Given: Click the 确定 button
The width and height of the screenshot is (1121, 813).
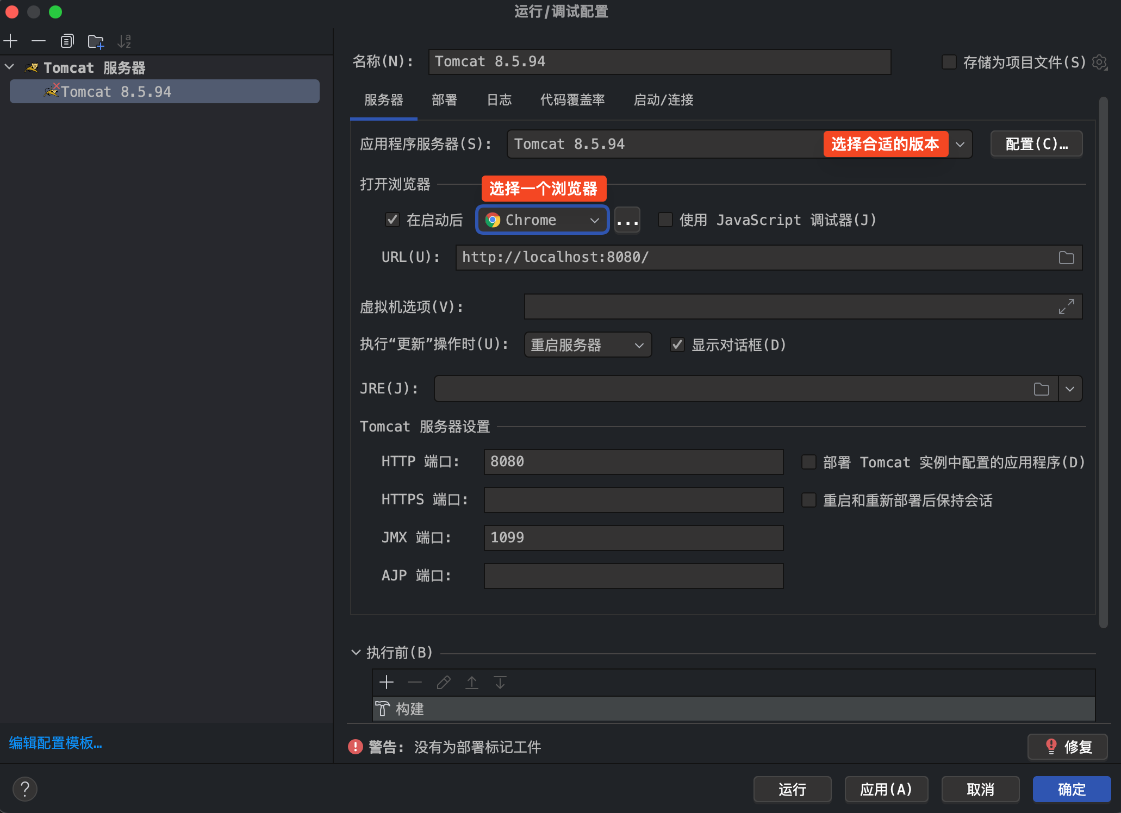Looking at the screenshot, I should coord(1072,789).
